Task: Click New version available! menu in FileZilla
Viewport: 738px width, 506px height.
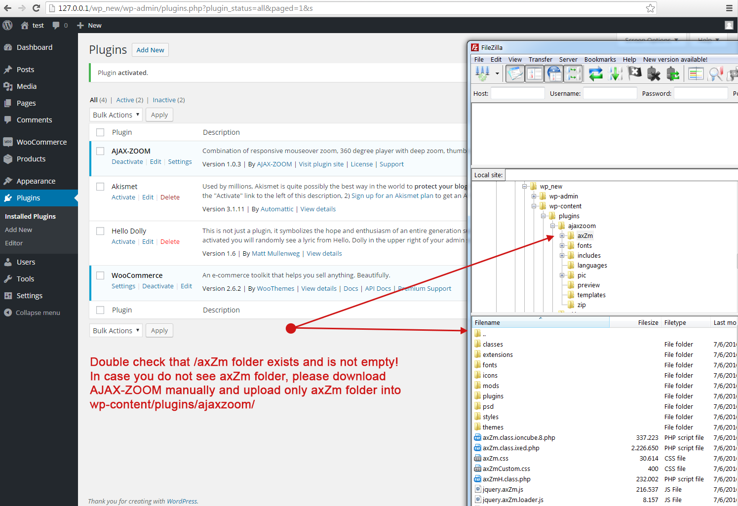Action: click(x=675, y=59)
